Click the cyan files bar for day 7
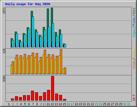The width and height of the screenshot is (137, 107). (x=33, y=32)
